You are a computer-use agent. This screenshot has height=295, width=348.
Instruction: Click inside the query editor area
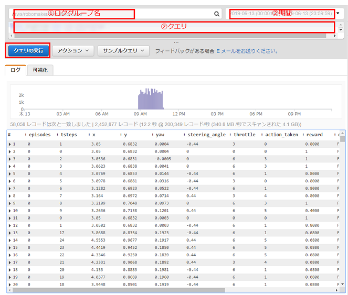[x=173, y=27]
